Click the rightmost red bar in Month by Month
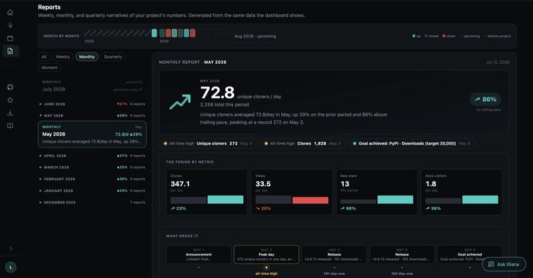 (193, 33)
